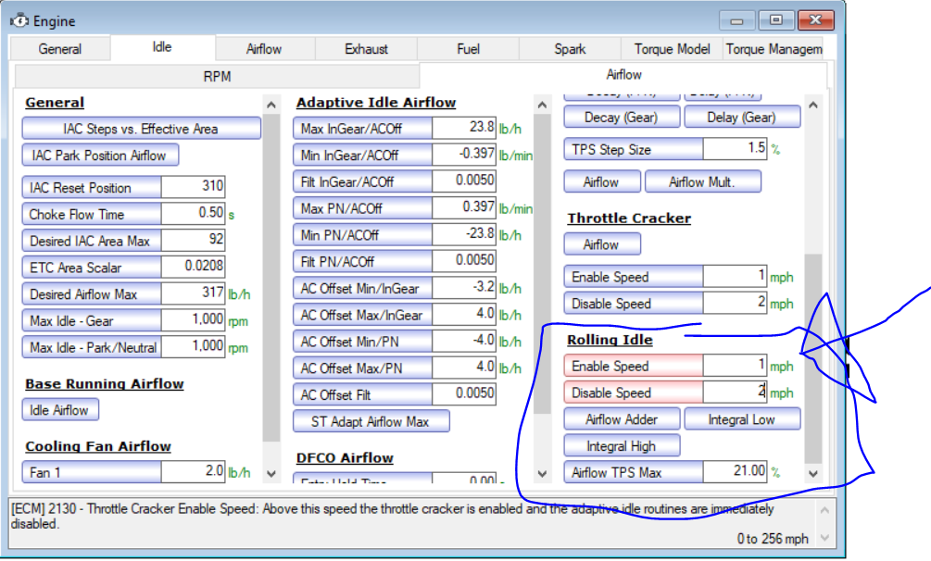This screenshot has width=931, height=561.
Task: Edit Desired IAC Area Max value
Action: (x=193, y=240)
